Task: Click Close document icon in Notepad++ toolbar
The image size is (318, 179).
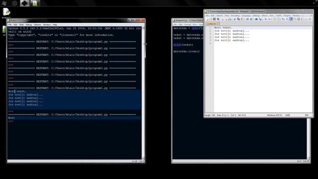Action: click(x=223, y=19)
